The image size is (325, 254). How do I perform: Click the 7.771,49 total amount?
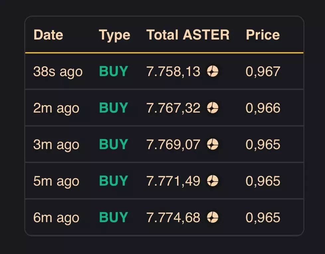click(x=173, y=181)
